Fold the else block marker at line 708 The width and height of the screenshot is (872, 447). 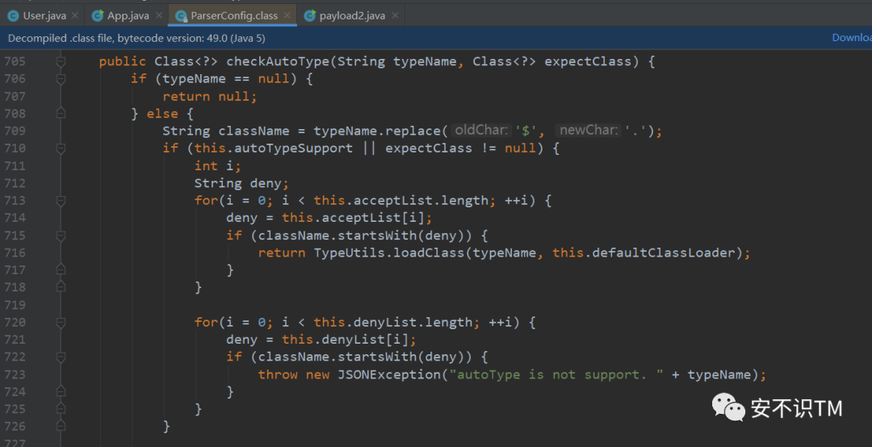pyautogui.click(x=61, y=114)
